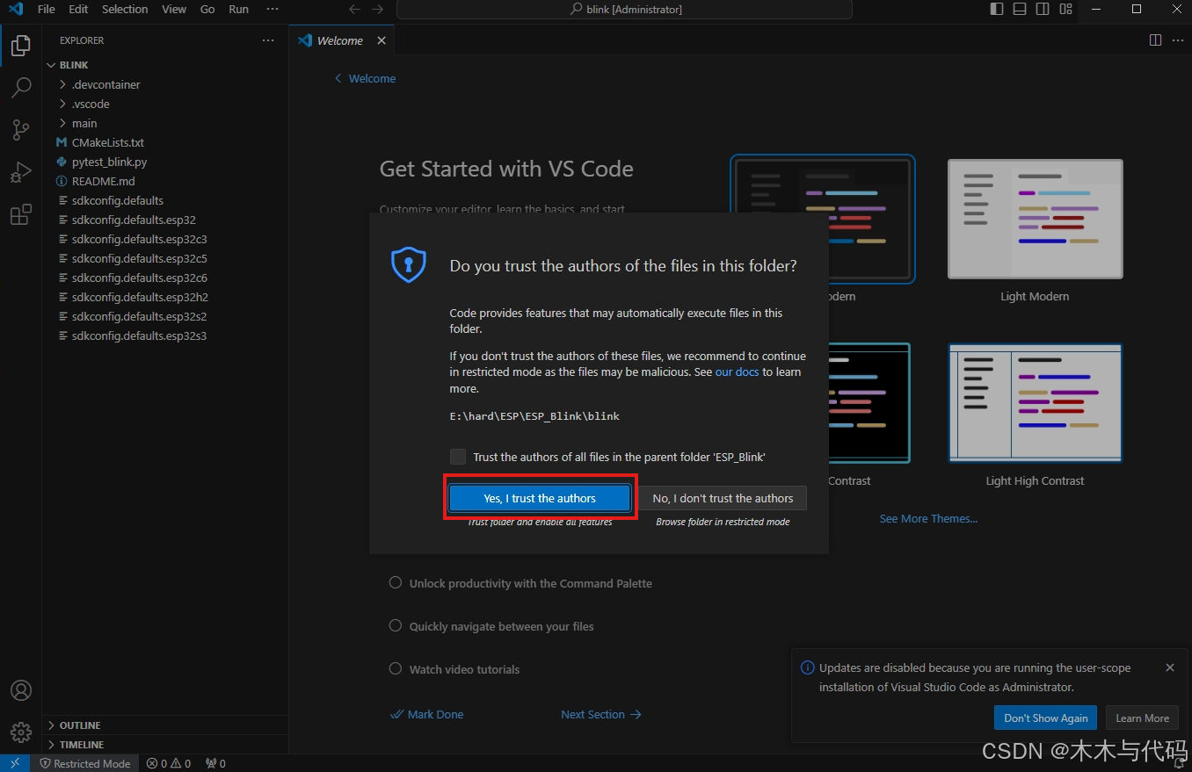1192x772 pixels.
Task: Click the command center search box
Action: [x=624, y=9]
